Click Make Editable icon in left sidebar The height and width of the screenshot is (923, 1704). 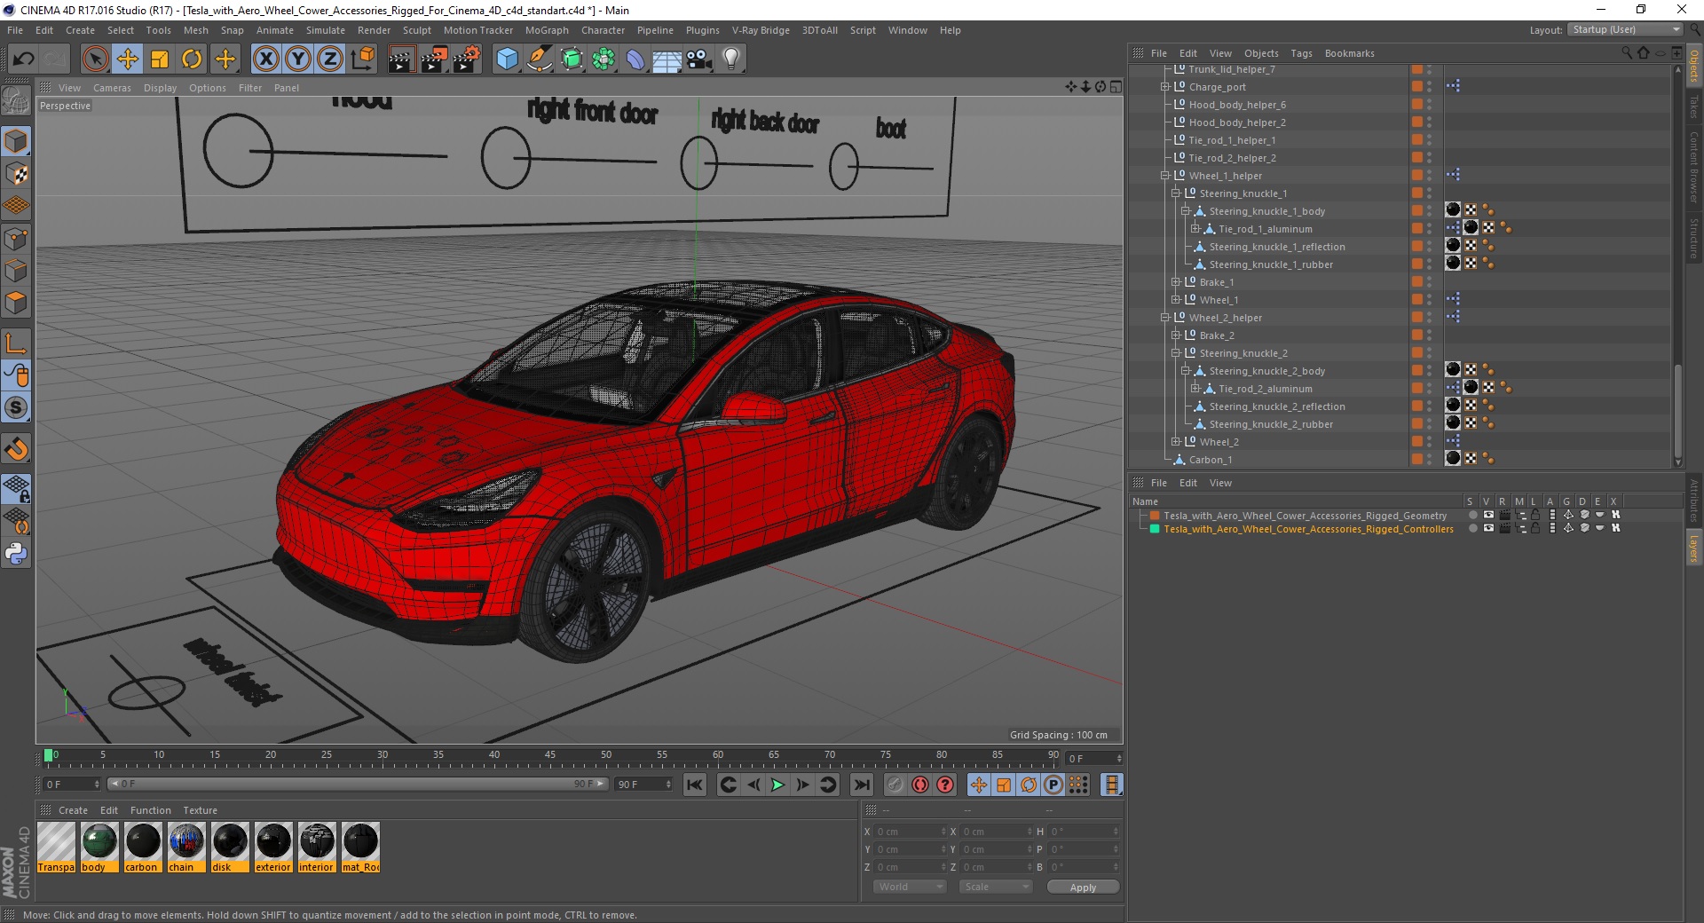[16, 102]
